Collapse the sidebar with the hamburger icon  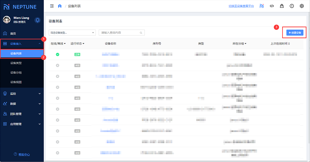(52, 6)
